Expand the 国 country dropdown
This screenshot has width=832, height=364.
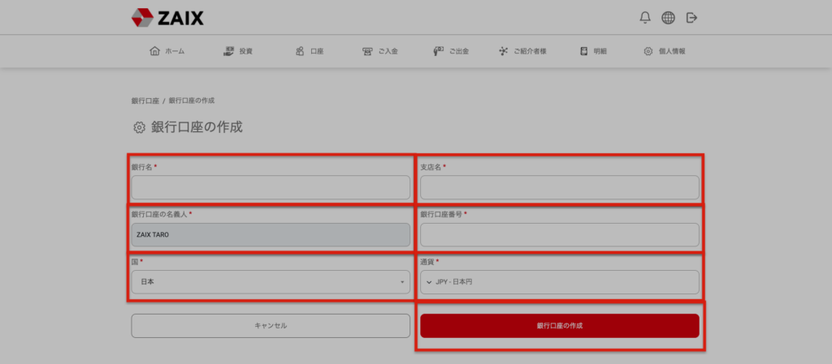(271, 282)
